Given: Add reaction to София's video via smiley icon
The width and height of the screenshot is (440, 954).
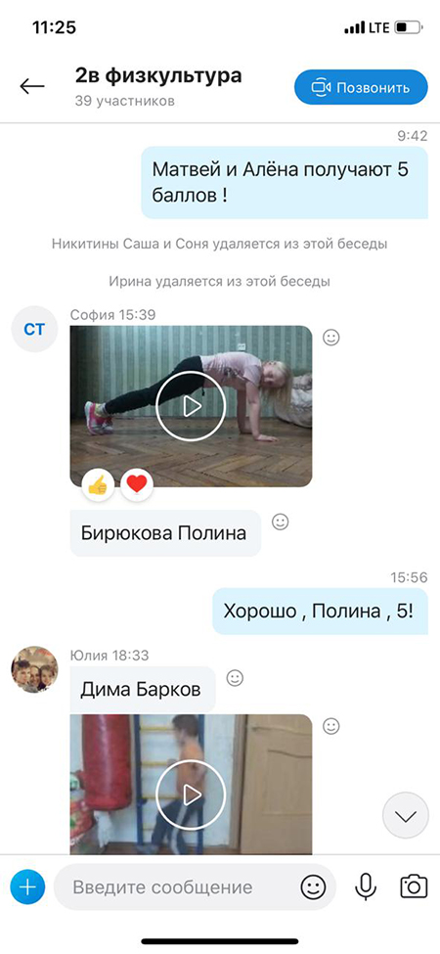Looking at the screenshot, I should point(331,337).
